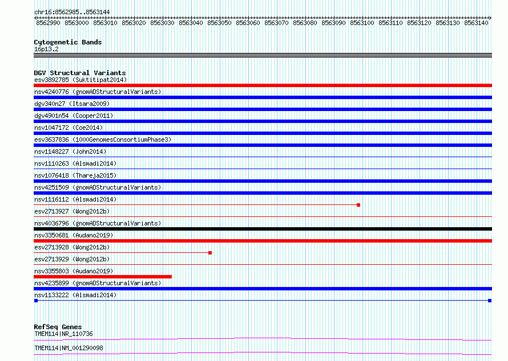Click the RefSeq Genes track title
The height and width of the screenshot is (361, 508).
click(x=58, y=327)
